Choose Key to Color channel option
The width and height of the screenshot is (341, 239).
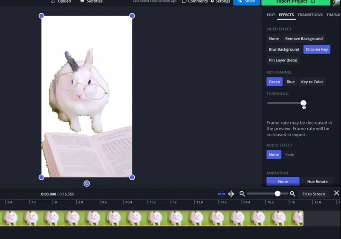312,82
